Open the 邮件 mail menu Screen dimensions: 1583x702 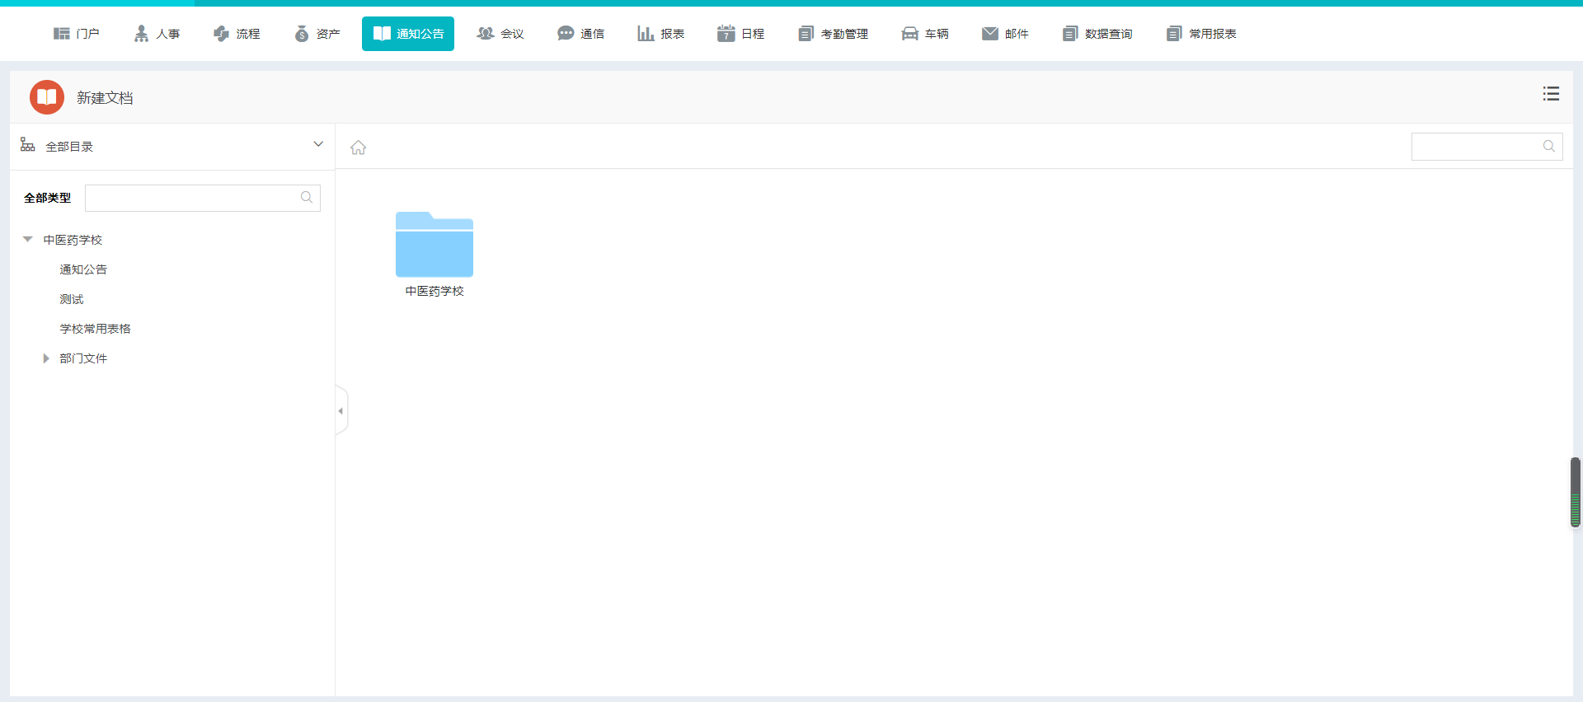coord(1005,34)
